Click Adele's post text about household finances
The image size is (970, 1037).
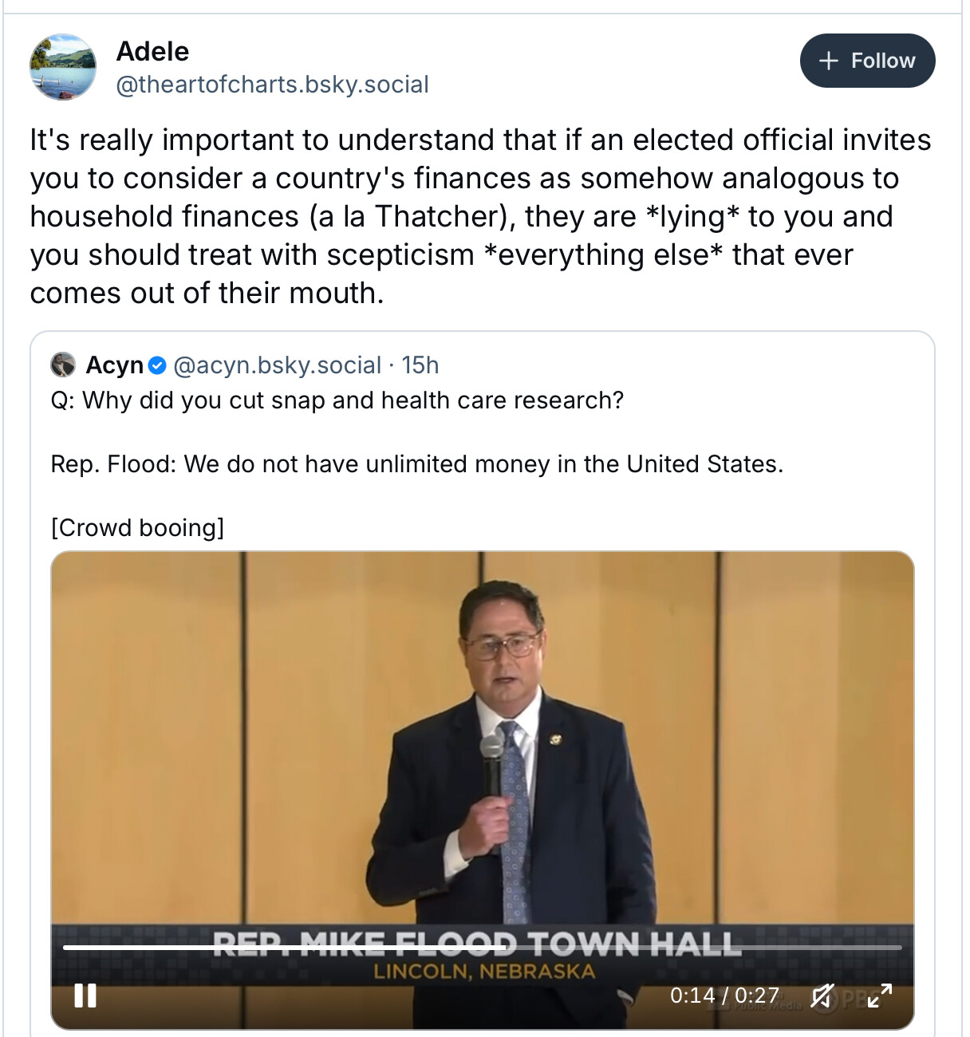(x=480, y=216)
